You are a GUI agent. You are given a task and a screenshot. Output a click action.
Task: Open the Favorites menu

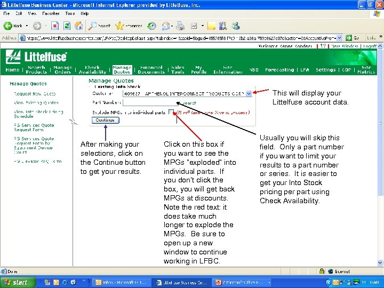click(x=51, y=13)
